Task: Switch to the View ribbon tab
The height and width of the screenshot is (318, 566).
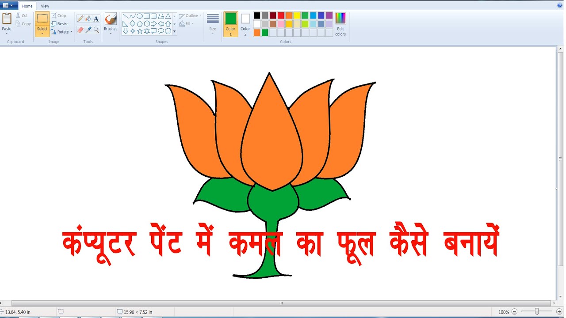Action: 45,6
